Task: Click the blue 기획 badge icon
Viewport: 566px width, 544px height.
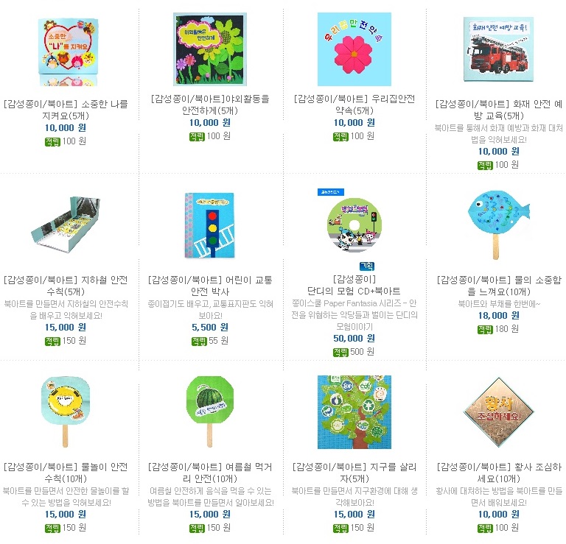Action: coord(367,266)
